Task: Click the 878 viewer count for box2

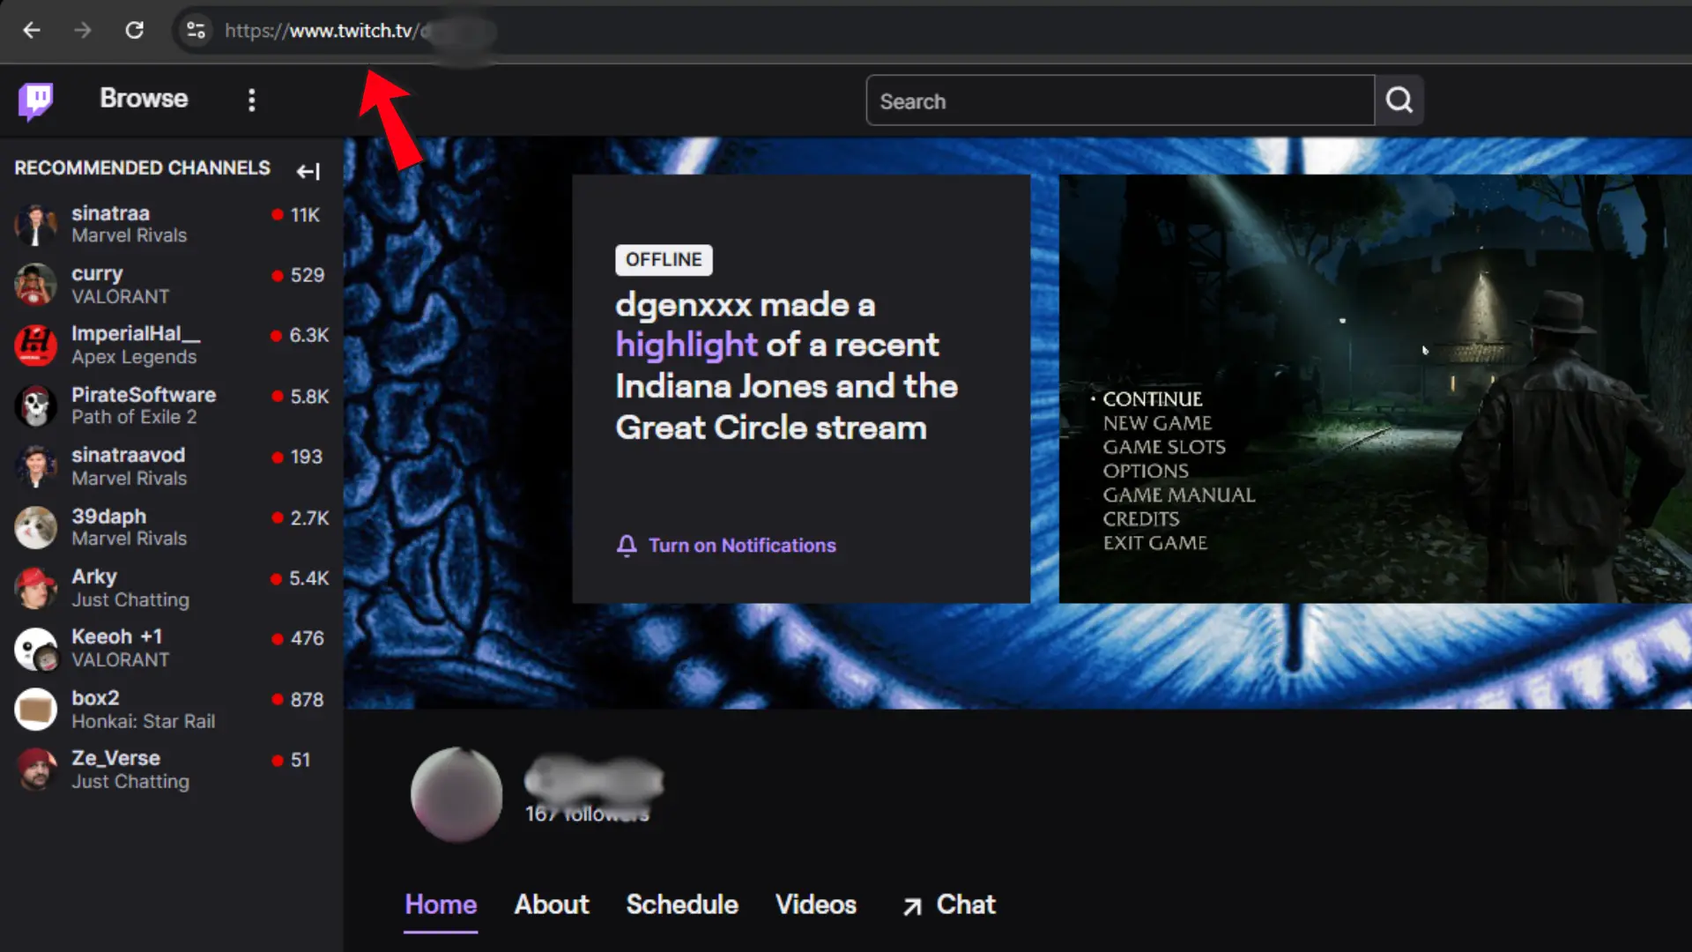Action: point(307,700)
